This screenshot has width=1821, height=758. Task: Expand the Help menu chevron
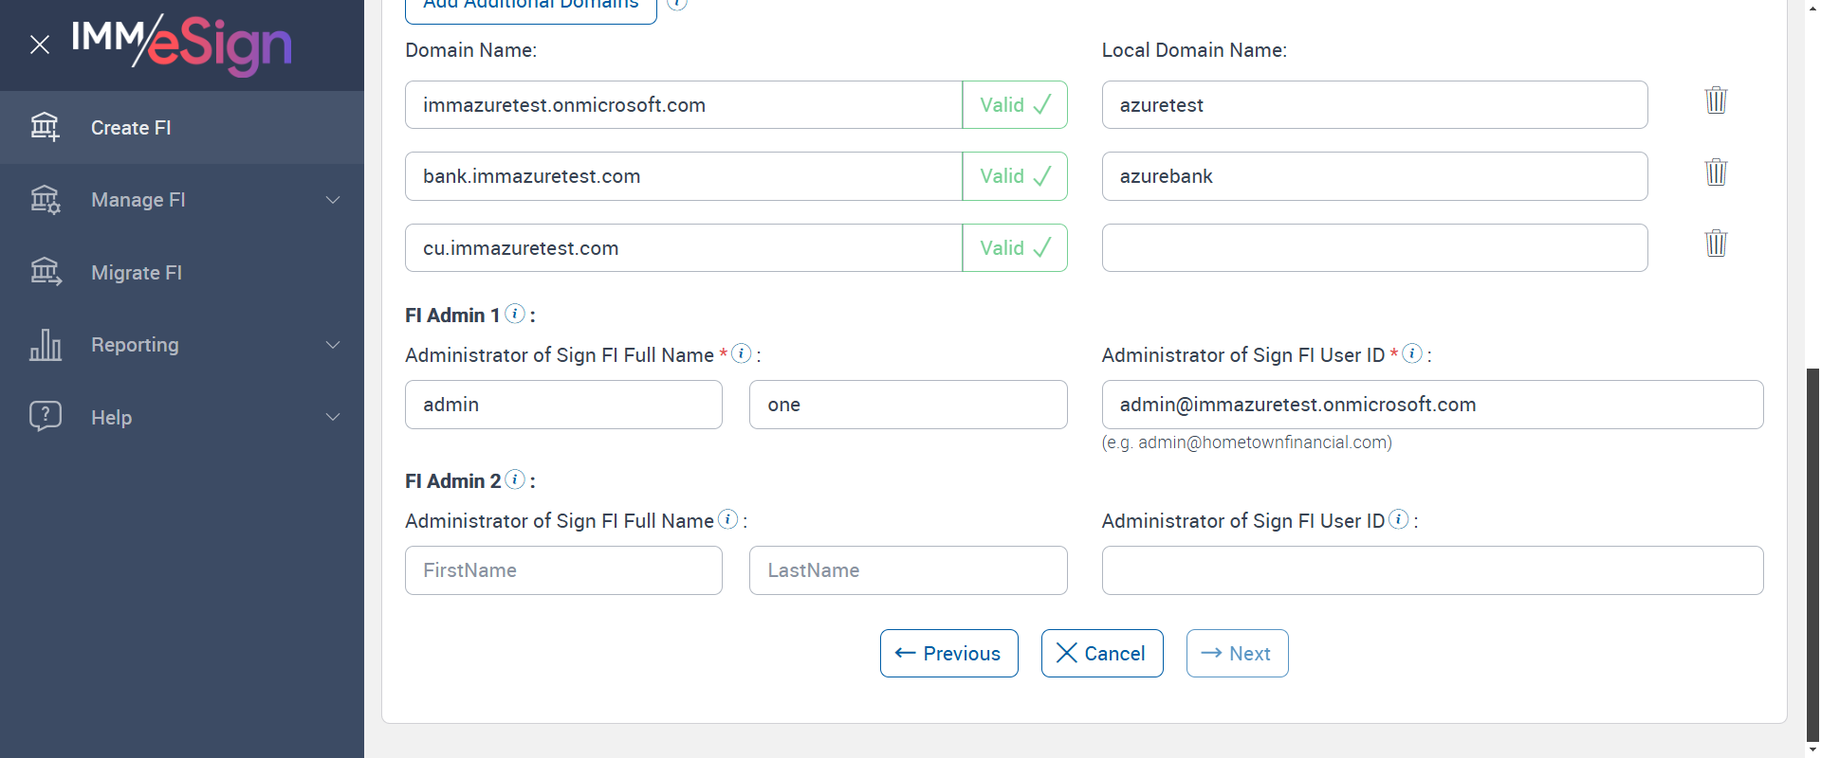tap(333, 417)
